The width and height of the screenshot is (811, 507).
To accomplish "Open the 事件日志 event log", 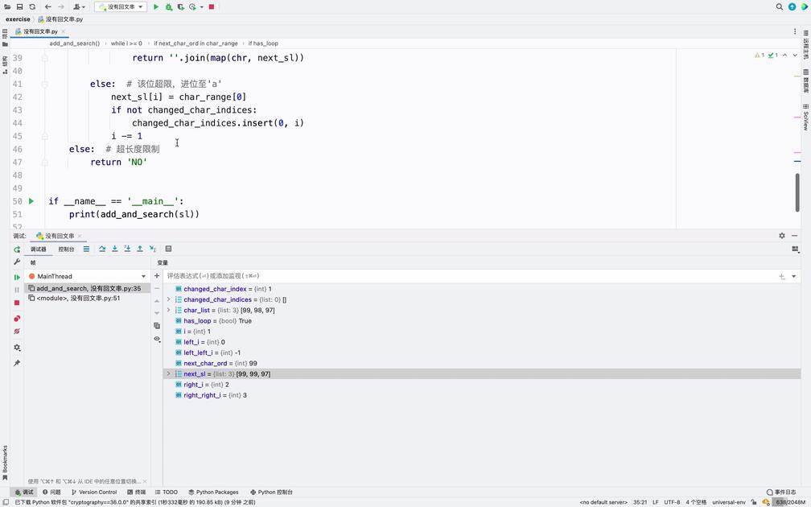I will coord(781,492).
